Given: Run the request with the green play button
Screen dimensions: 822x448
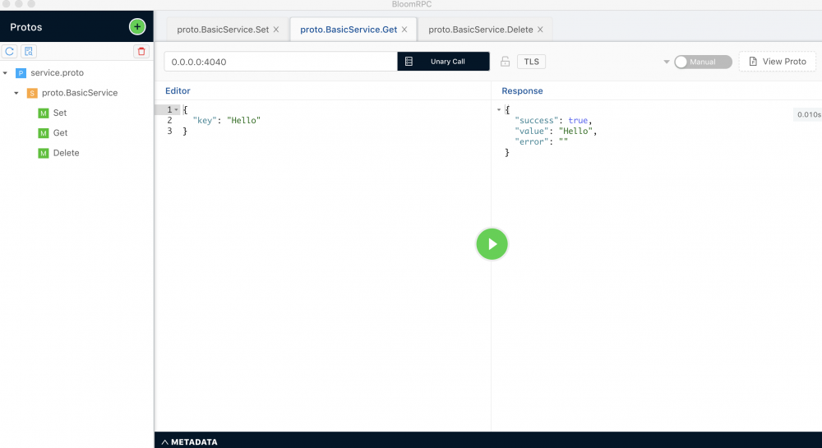Looking at the screenshot, I should tap(492, 244).
